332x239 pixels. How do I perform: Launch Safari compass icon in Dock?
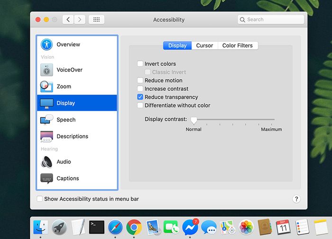click(x=115, y=227)
